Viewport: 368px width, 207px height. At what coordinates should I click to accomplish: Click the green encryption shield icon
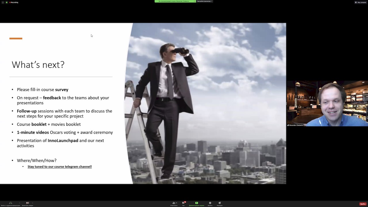pyautogui.click(x=7, y=2)
